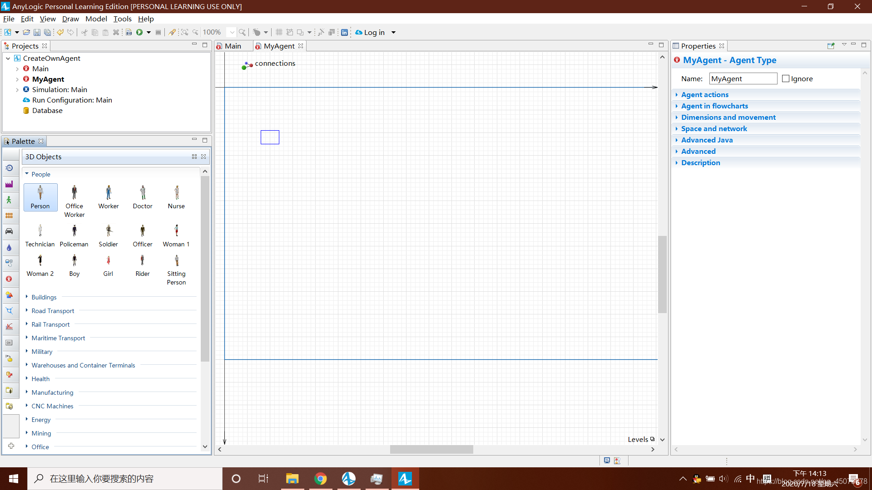Screen dimensions: 872x490
Task: Click the Build model icon
Action: point(129,32)
